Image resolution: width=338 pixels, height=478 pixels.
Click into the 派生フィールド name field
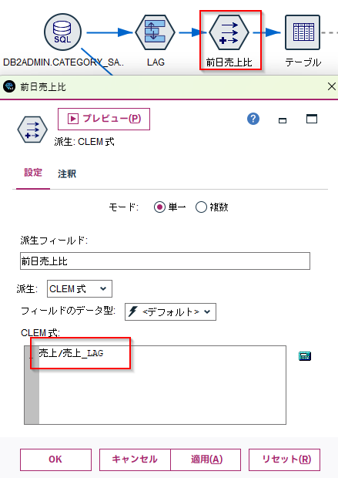point(165,261)
